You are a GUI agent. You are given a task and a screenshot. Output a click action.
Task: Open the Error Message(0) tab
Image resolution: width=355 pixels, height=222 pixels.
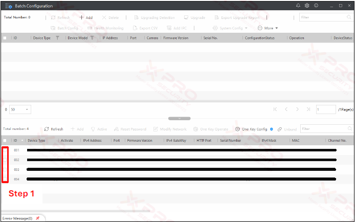click(x=17, y=218)
